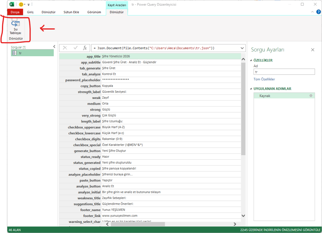Open the first Dönüştür ribbon tab

pos(48,12)
